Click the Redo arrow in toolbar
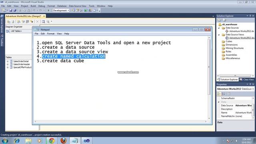The image size is (256, 144). 40,10
